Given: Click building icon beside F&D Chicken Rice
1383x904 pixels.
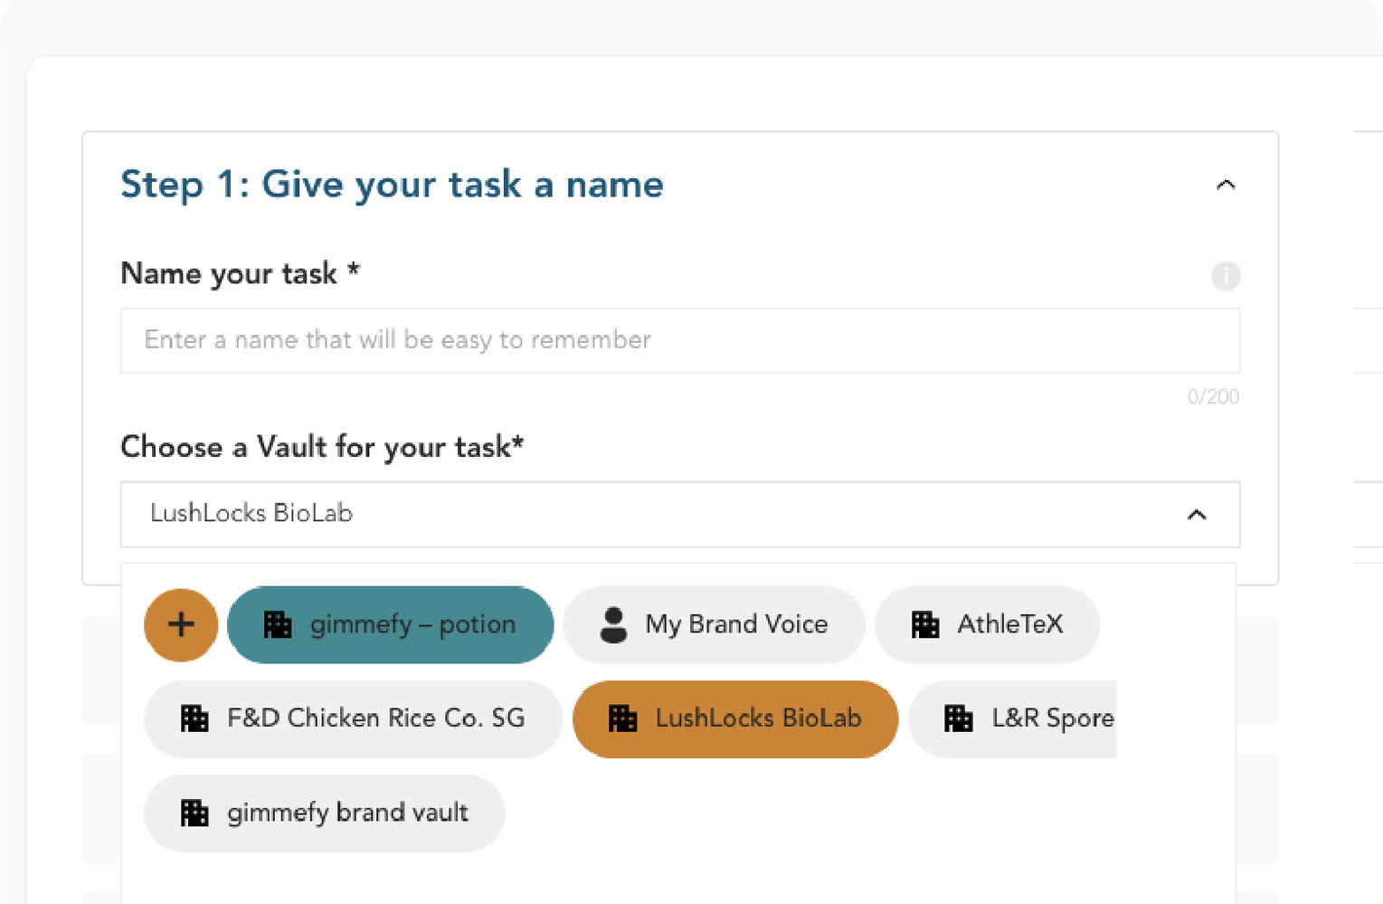Looking at the screenshot, I should [x=194, y=718].
